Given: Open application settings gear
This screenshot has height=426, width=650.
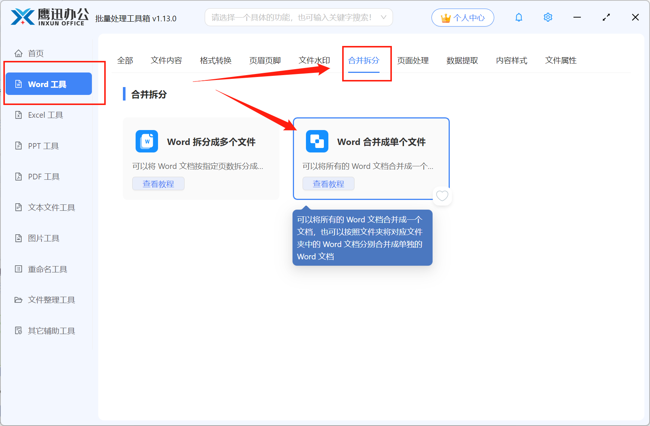Looking at the screenshot, I should pos(548,17).
